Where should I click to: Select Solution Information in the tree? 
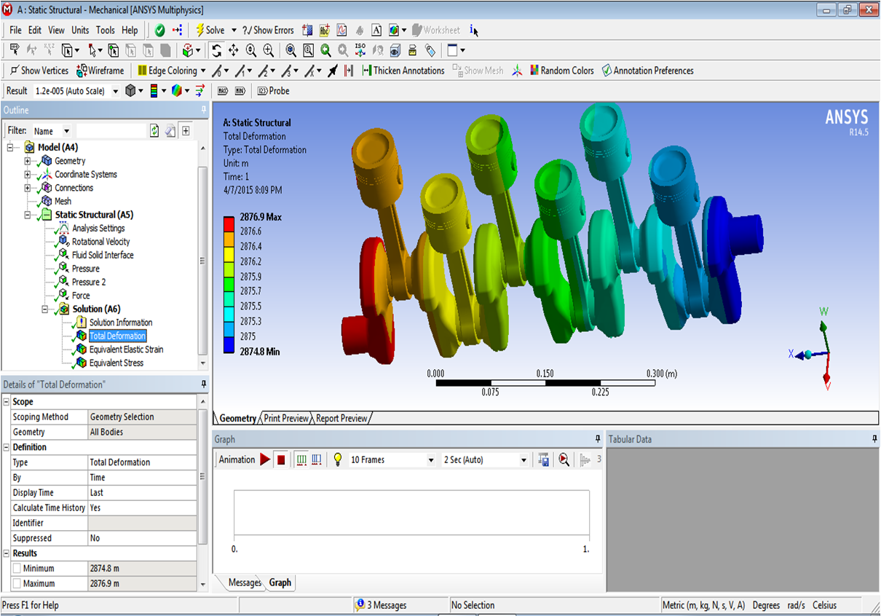pyautogui.click(x=121, y=323)
